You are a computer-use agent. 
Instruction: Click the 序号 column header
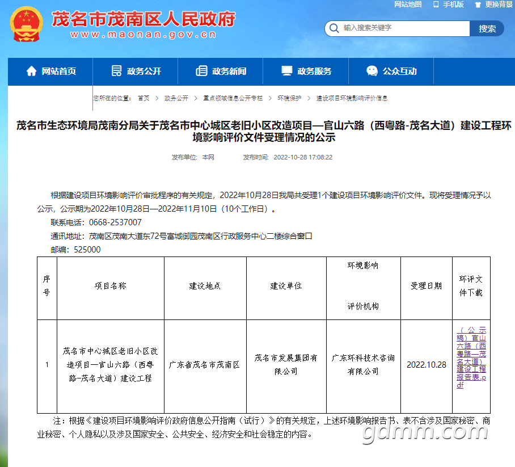pos(47,286)
